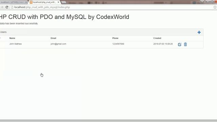This screenshot has width=217, height=122.
Task: Click the Email column header
Action: pos(54,38)
